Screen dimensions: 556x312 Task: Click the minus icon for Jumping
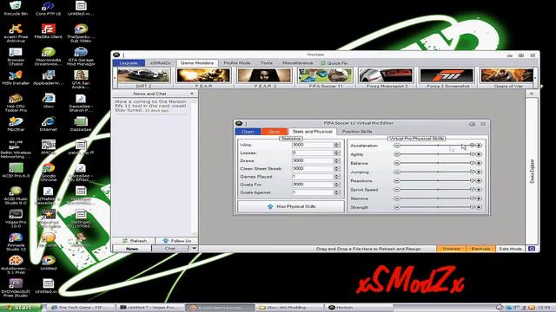[x=397, y=172]
